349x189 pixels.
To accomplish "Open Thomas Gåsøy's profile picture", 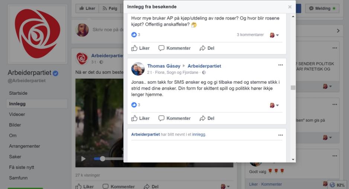I will click(x=138, y=69).
